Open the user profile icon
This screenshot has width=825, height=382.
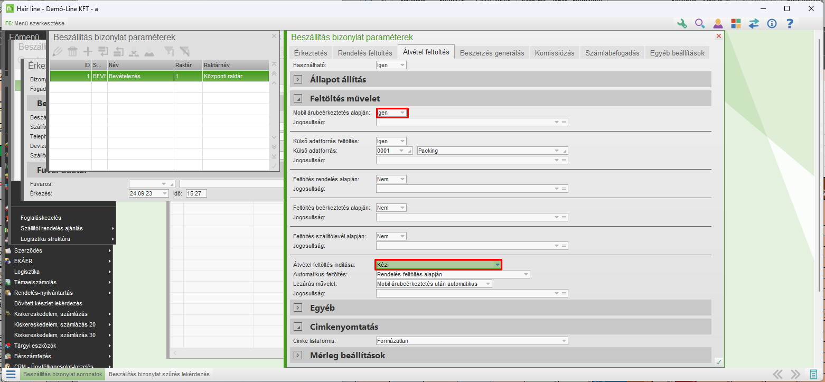pos(718,23)
